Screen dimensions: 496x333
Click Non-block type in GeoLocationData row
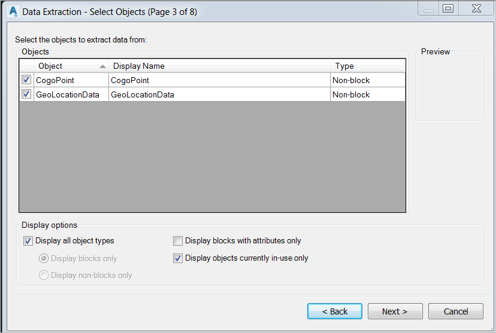[x=368, y=94]
